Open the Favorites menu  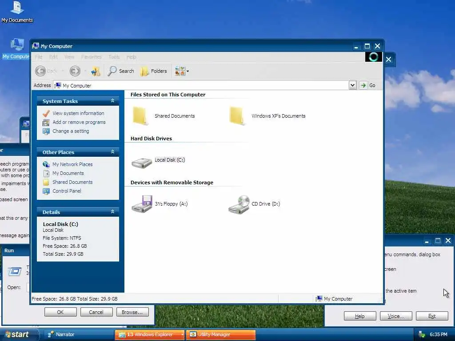click(x=91, y=57)
